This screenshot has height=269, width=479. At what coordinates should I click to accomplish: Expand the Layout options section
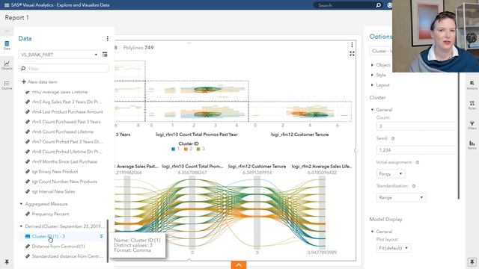pyautogui.click(x=372, y=85)
